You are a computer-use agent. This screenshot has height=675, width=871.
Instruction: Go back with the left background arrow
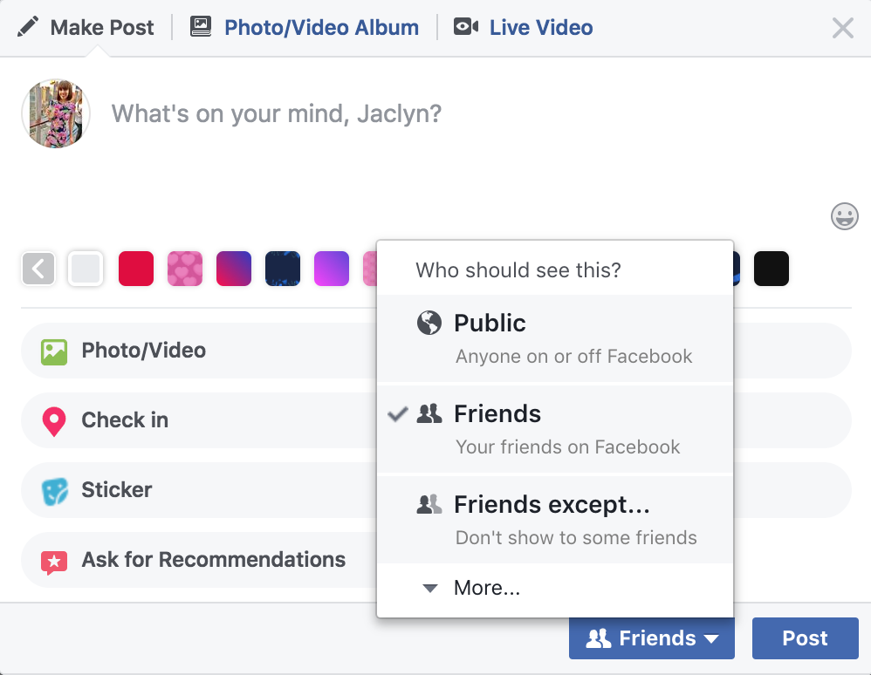coord(38,269)
